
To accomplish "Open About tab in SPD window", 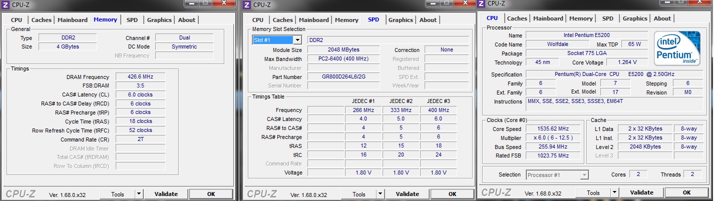I will tap(428, 20).
